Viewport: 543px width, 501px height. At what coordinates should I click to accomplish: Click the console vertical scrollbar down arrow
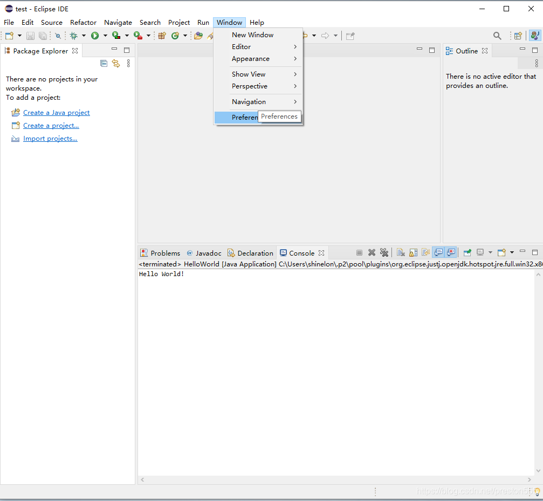click(538, 471)
